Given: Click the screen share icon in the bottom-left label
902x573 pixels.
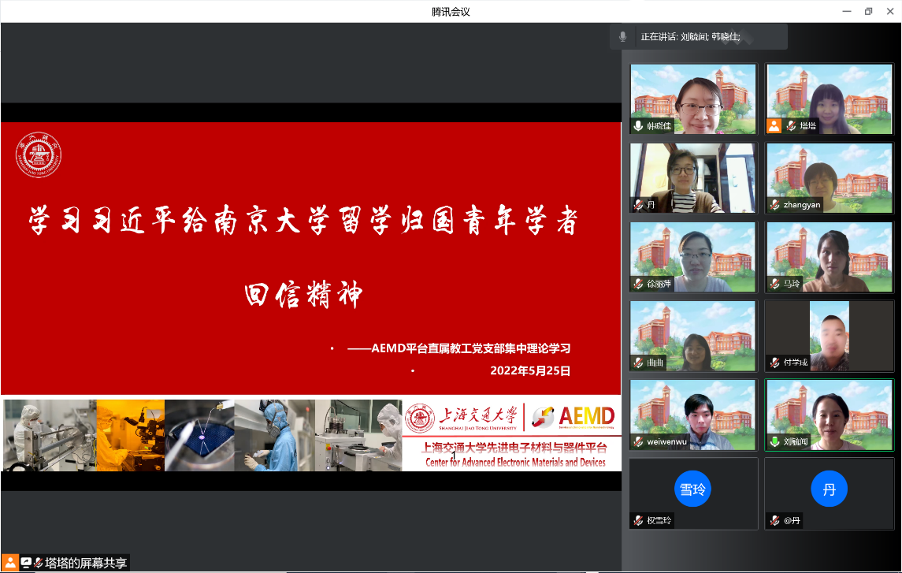Looking at the screenshot, I should 26,563.
